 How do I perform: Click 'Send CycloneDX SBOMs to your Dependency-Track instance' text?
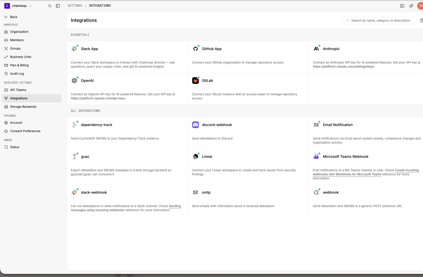115,138
